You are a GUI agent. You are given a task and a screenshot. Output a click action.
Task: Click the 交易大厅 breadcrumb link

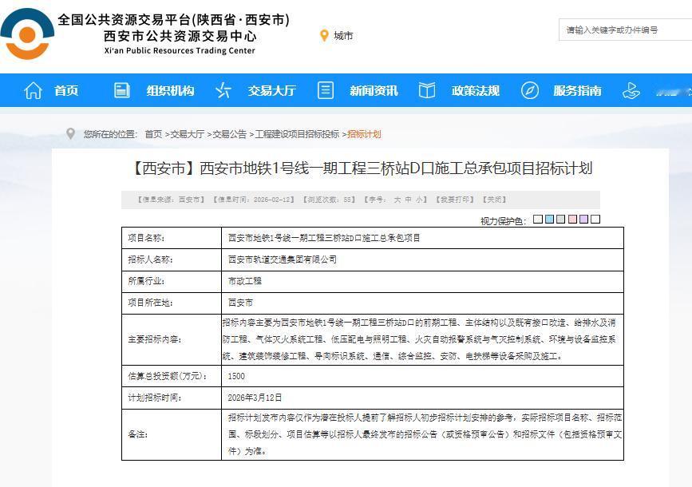(x=187, y=134)
